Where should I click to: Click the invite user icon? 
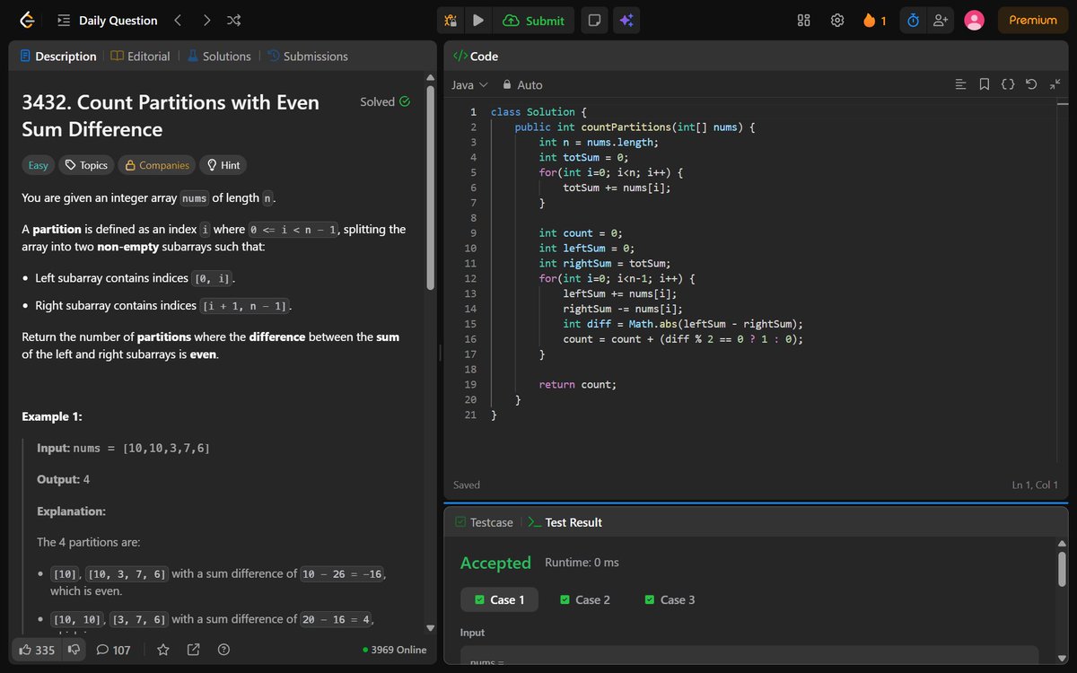(x=941, y=20)
